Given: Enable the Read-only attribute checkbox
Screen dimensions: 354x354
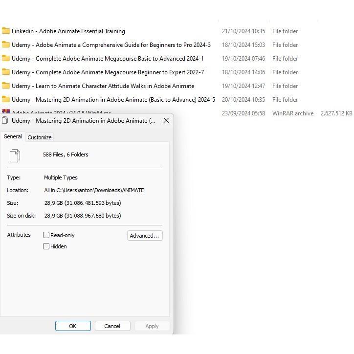Looking at the screenshot, I should tap(46, 235).
